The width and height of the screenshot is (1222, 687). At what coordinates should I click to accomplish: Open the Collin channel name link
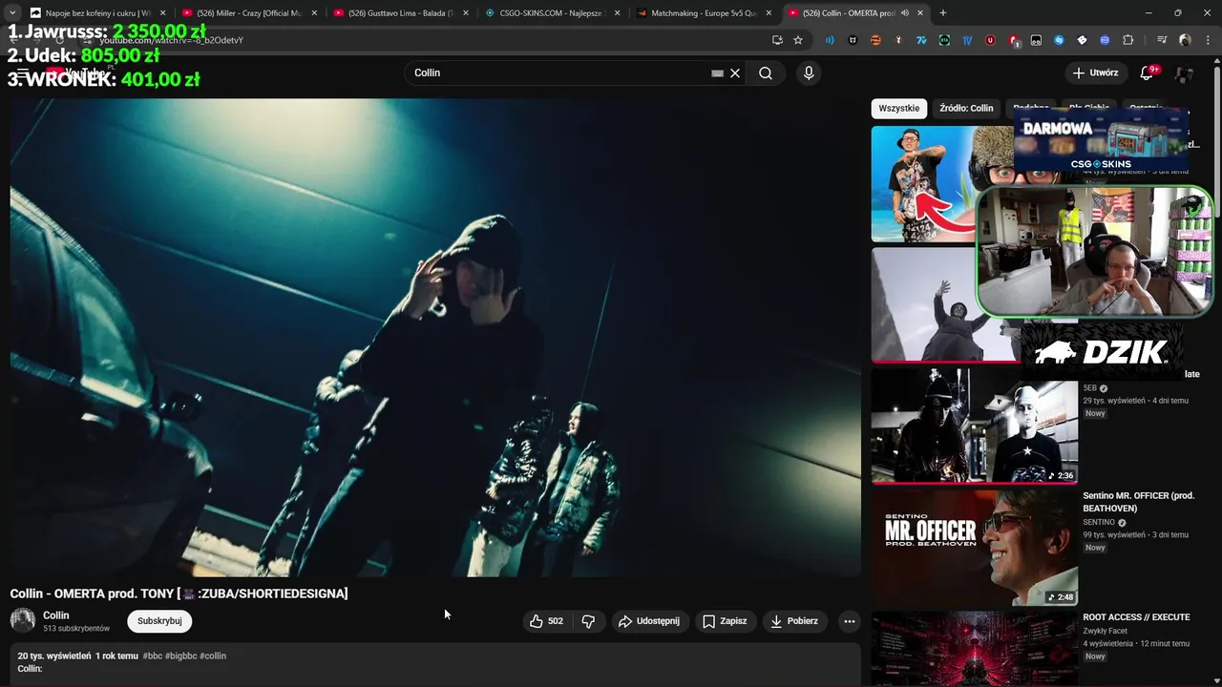(56, 615)
